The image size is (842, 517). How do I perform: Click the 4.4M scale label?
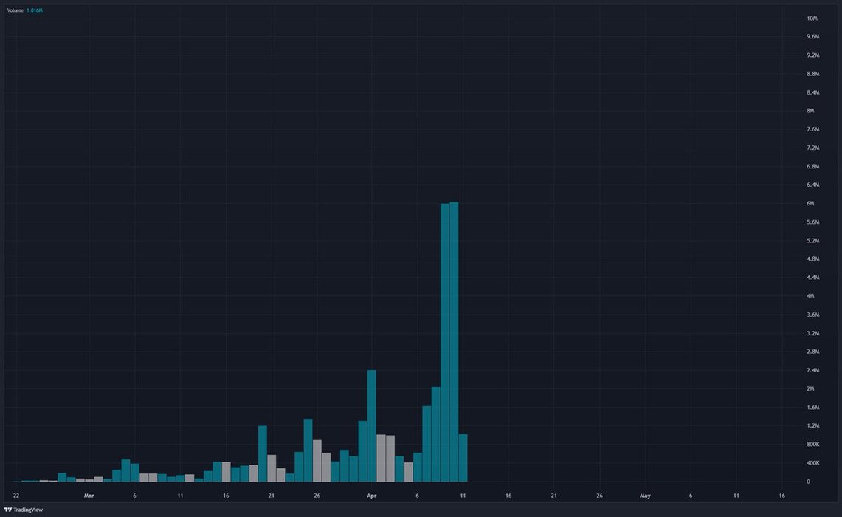[813, 278]
